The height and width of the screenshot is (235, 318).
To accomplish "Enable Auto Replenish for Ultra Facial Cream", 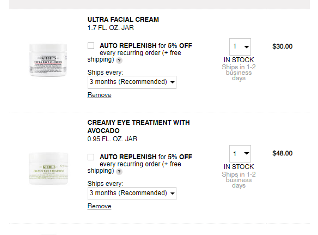I will point(91,46).
